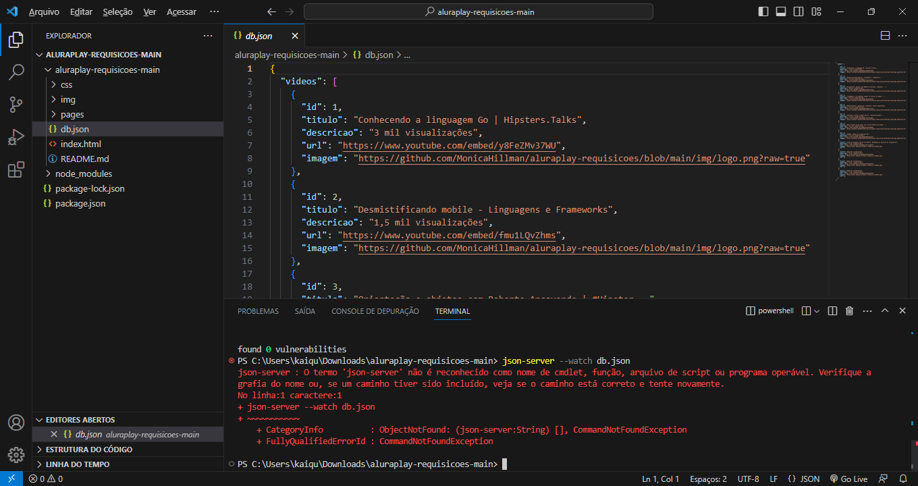The width and height of the screenshot is (918, 486).
Task: Toggle secondary side bar layout icon
Action: tap(799, 11)
